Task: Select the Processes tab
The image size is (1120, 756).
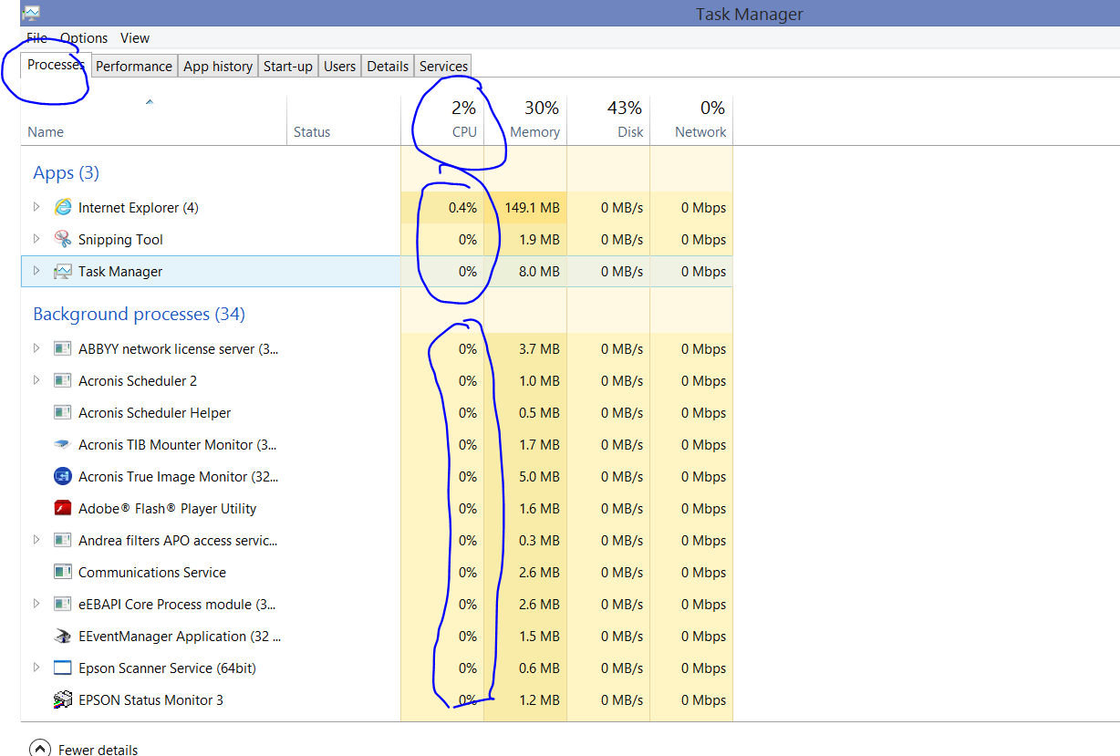Action: 56,65
